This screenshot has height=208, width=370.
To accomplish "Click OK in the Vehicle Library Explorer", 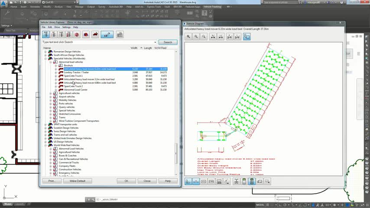I will point(126,181).
